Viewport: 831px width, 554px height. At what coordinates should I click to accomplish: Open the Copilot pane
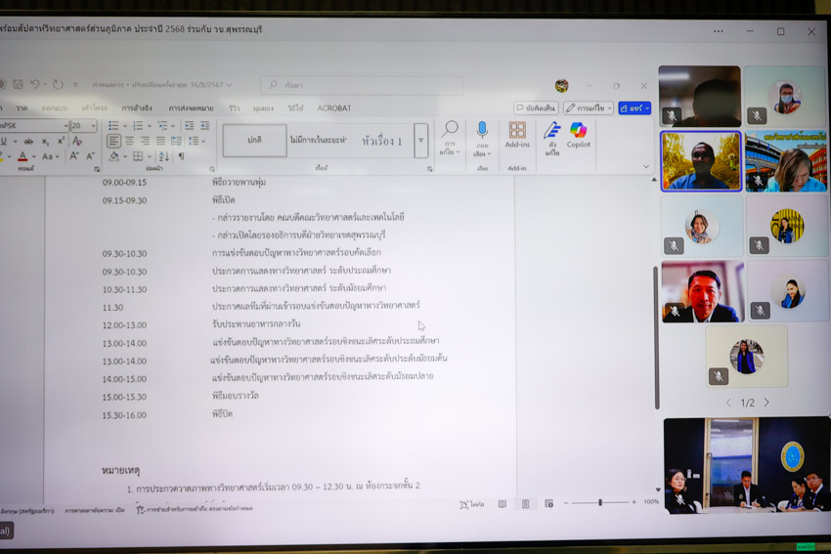pos(578,135)
